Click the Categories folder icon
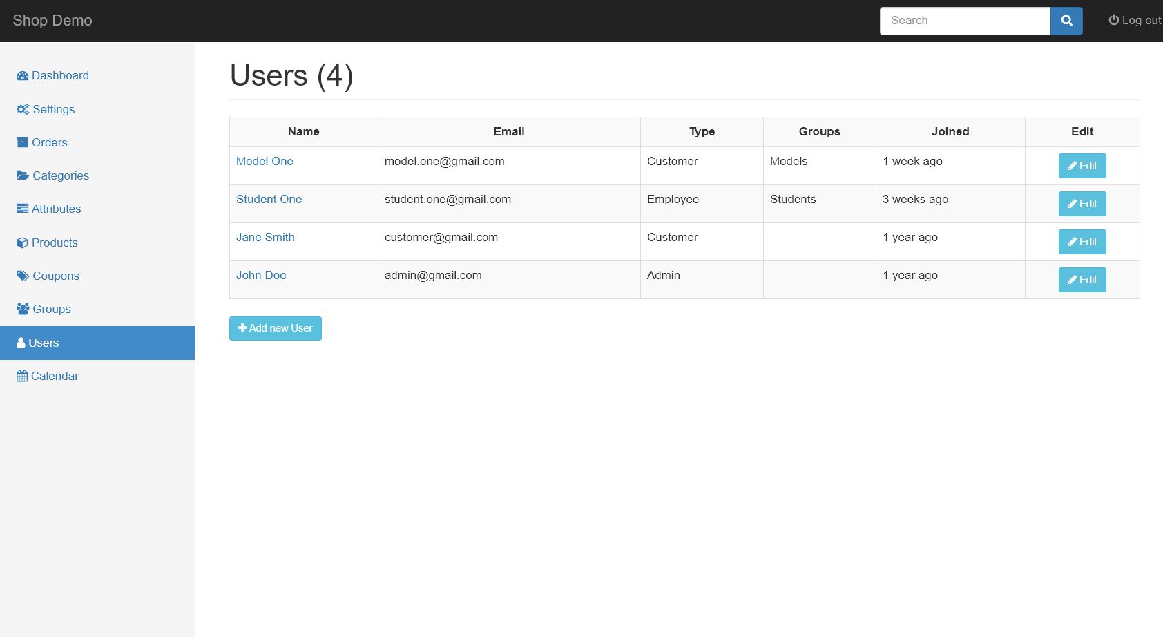 point(23,175)
